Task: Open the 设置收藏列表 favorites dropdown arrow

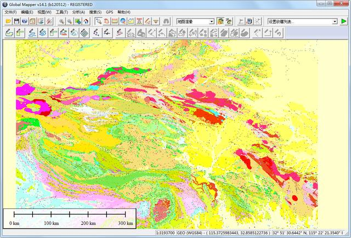Action: (335, 22)
